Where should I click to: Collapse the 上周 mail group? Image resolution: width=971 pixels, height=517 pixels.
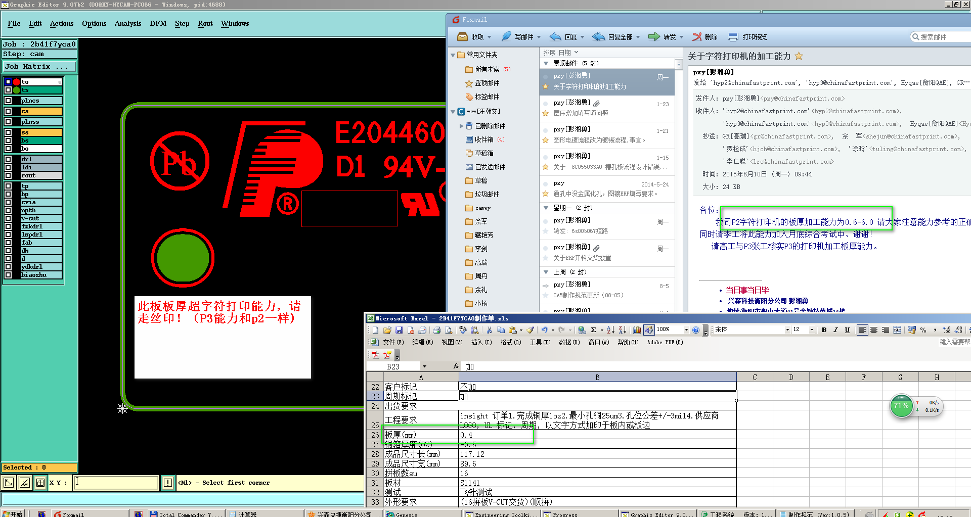pos(546,272)
